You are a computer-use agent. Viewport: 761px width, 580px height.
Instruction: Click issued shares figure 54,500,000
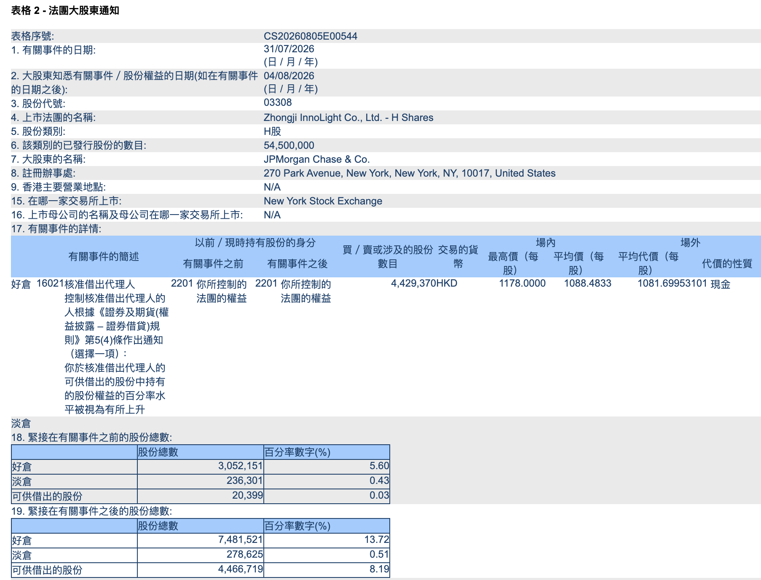point(289,145)
